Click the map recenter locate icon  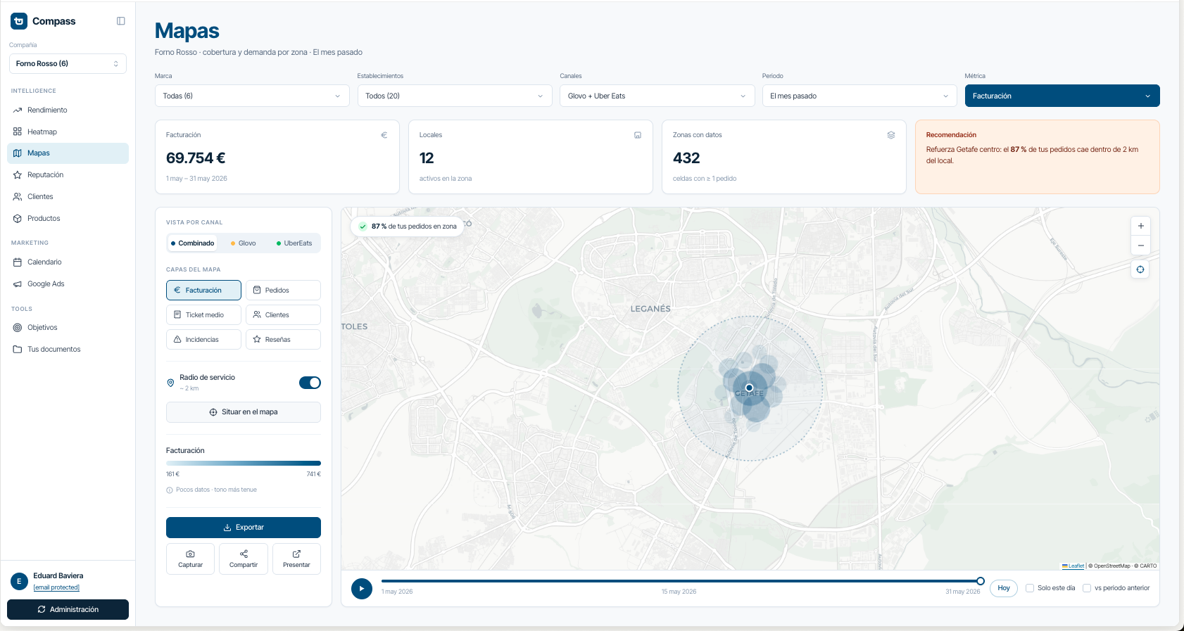click(x=1140, y=269)
